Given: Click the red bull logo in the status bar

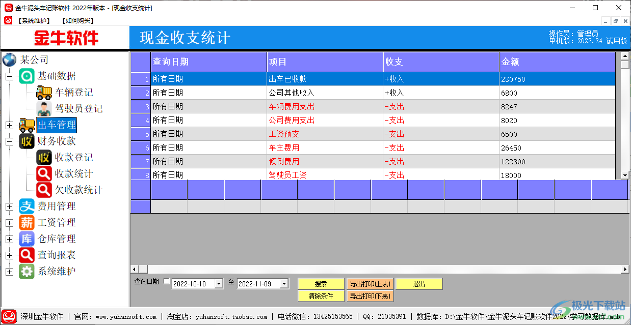Looking at the screenshot, I should pos(9,316).
